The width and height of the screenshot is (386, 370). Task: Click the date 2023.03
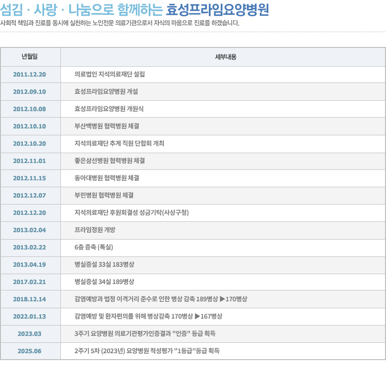(30, 333)
